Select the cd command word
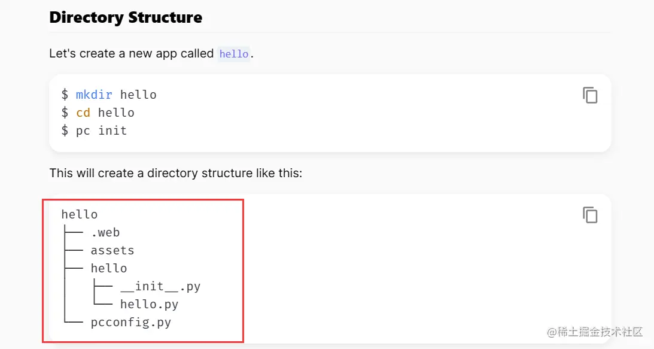Image resolution: width=654 pixels, height=349 pixels. coord(83,113)
